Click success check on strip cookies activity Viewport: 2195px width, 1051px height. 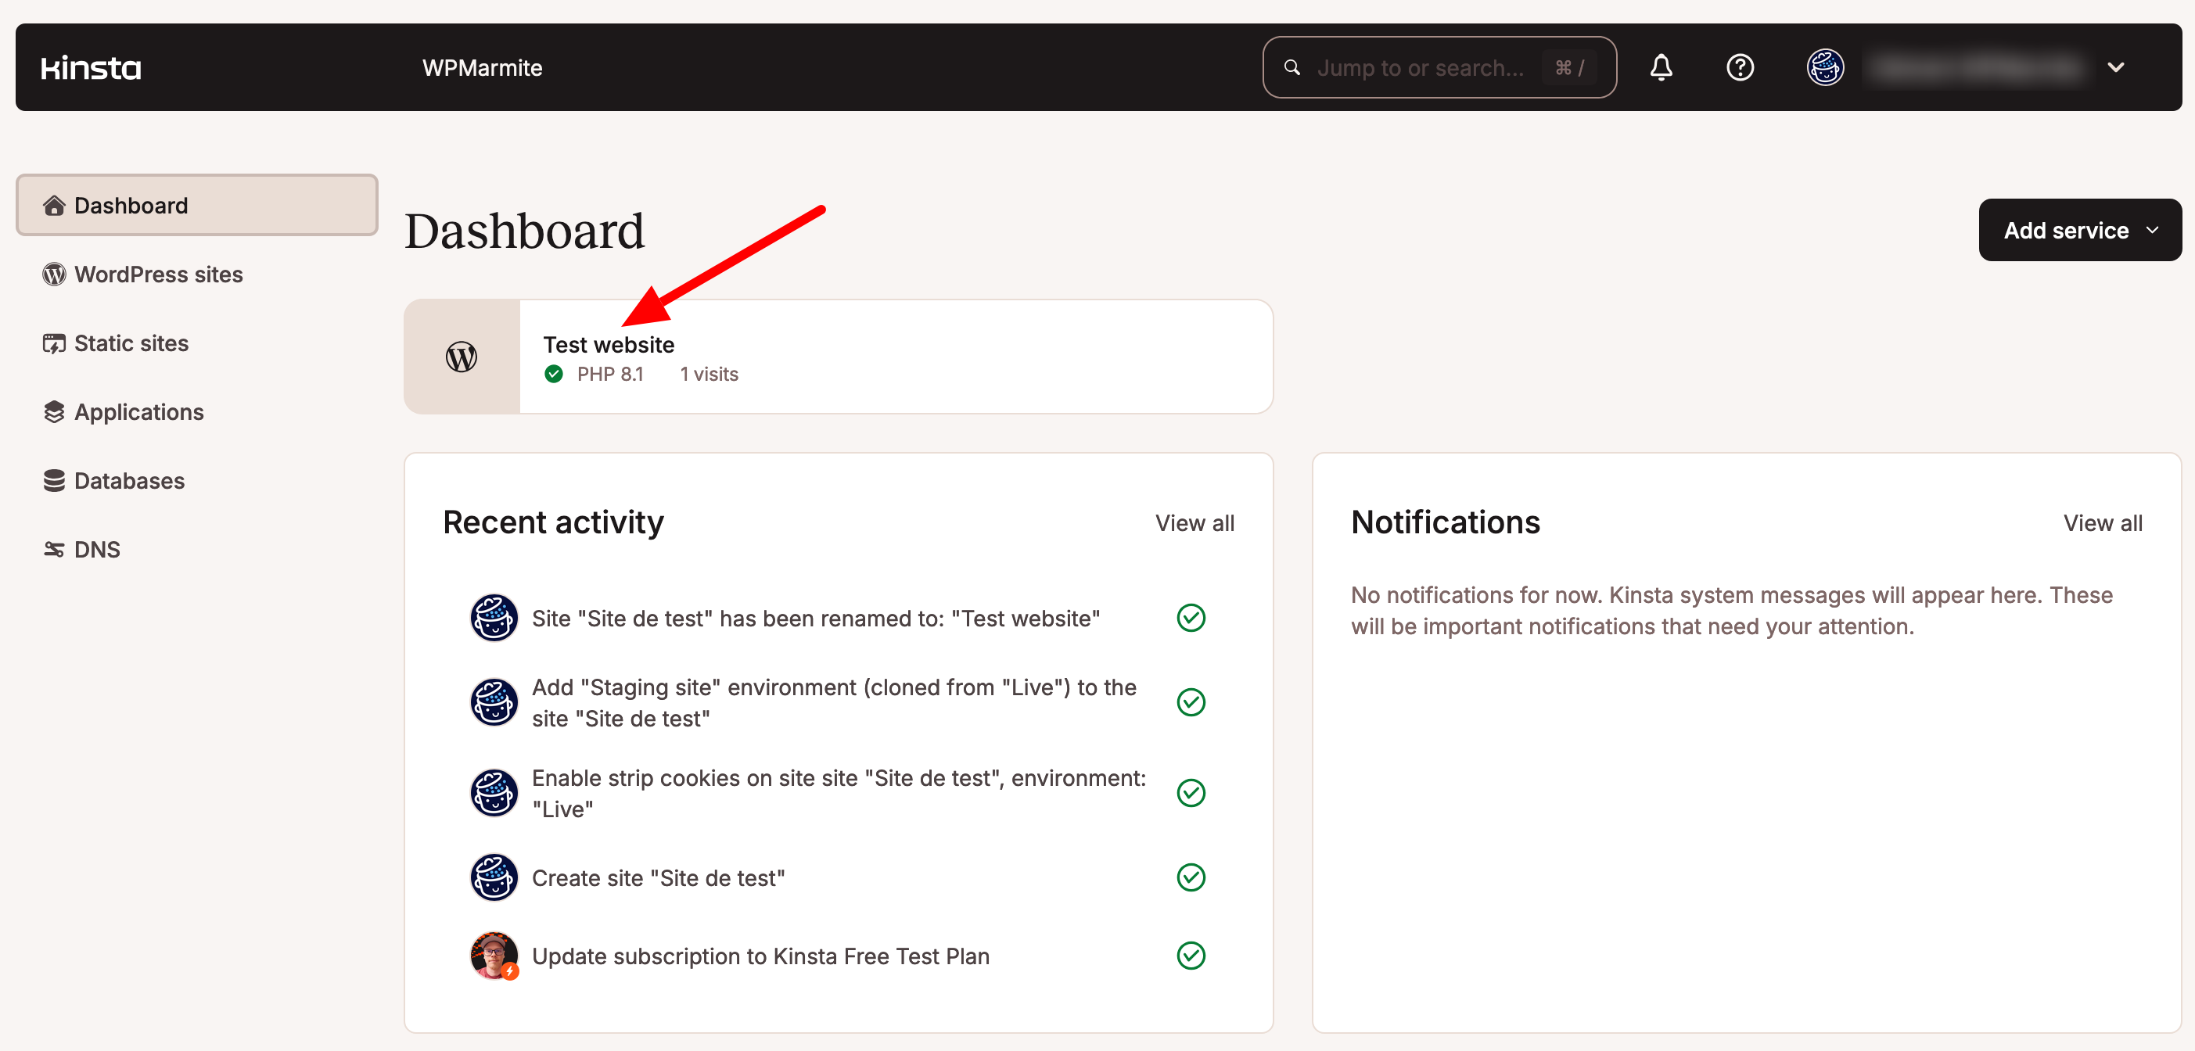[x=1191, y=794]
